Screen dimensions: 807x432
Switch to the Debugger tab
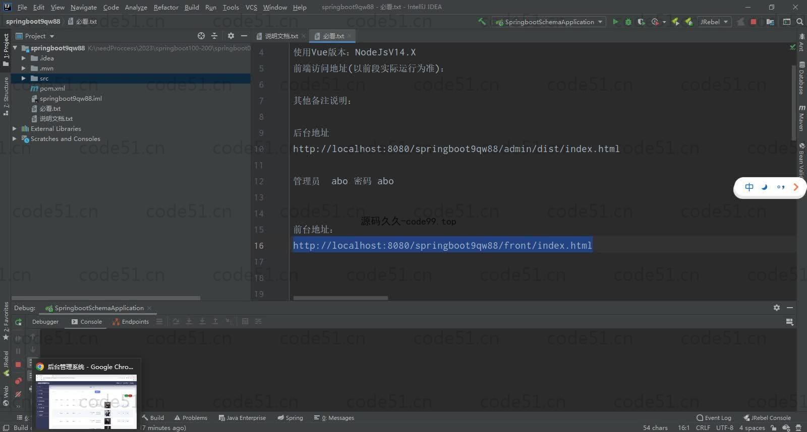point(45,321)
